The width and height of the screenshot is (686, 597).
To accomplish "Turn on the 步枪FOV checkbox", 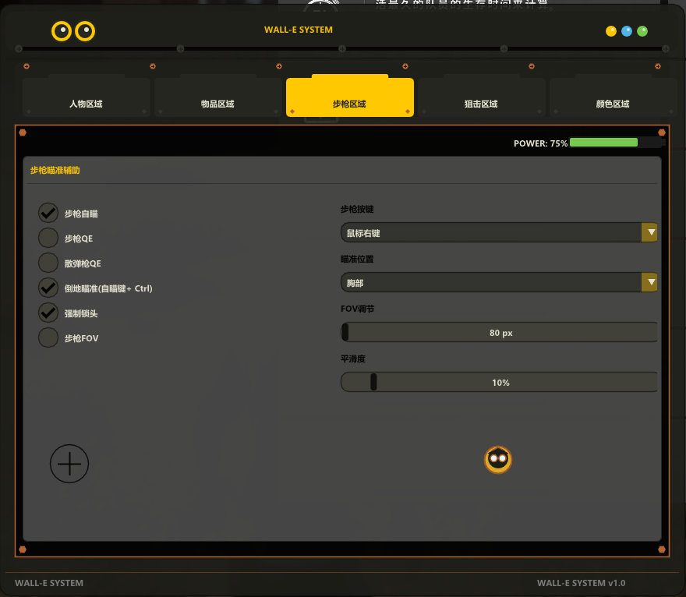I will click(48, 337).
